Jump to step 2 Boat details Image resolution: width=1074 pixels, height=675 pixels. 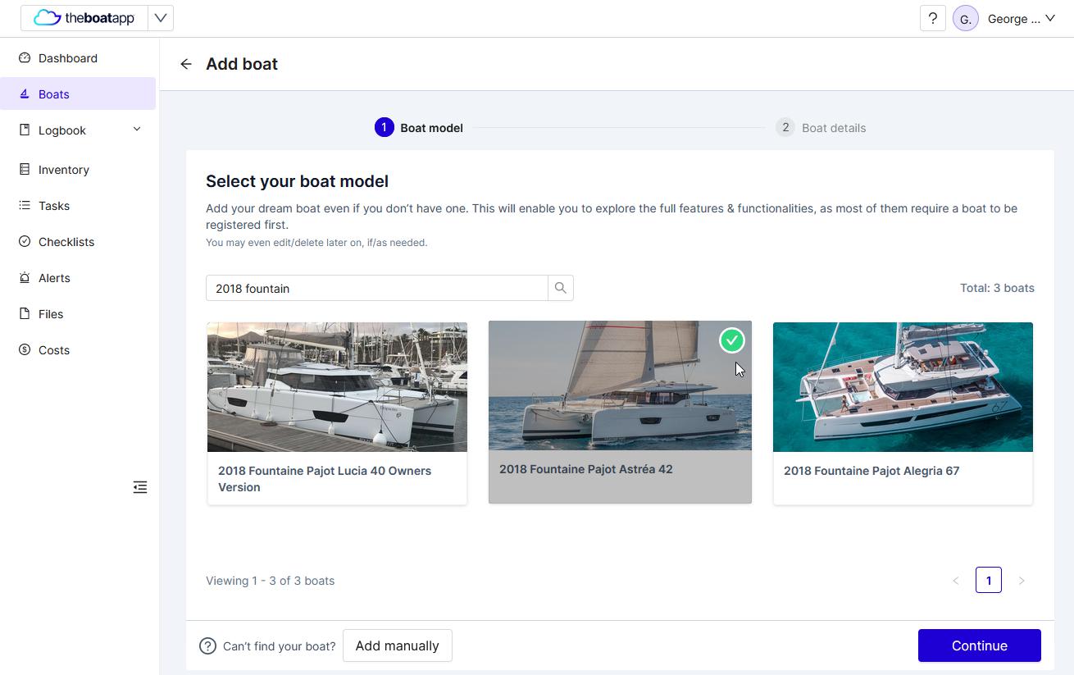tap(821, 128)
